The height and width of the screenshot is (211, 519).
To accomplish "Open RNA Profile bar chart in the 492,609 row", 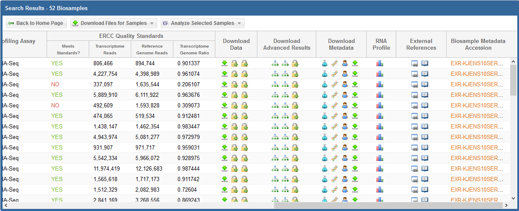I will [380, 106].
